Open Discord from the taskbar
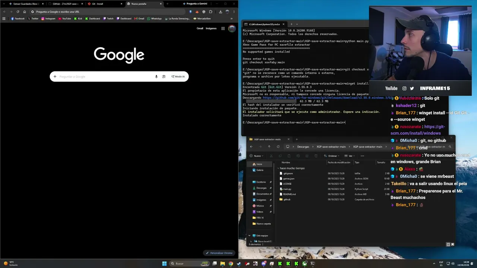The width and height of the screenshot is (477, 268). click(263, 264)
